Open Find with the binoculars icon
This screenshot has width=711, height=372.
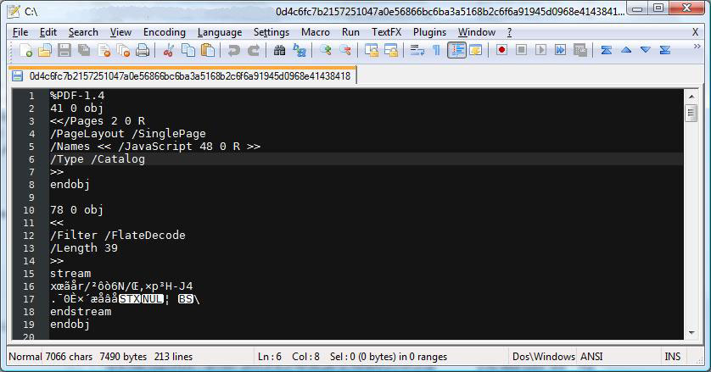tap(279, 51)
